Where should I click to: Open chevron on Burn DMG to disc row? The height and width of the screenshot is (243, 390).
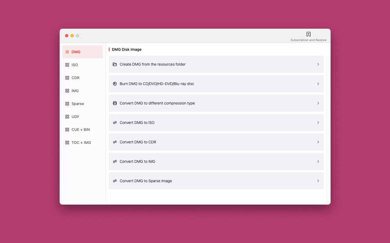[318, 84]
